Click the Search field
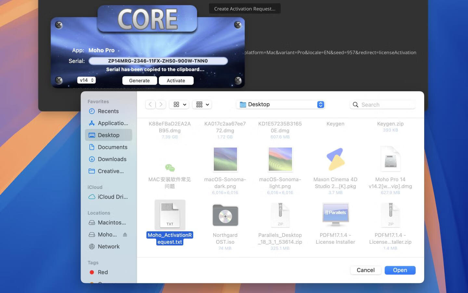This screenshot has width=468, height=293. click(x=383, y=104)
